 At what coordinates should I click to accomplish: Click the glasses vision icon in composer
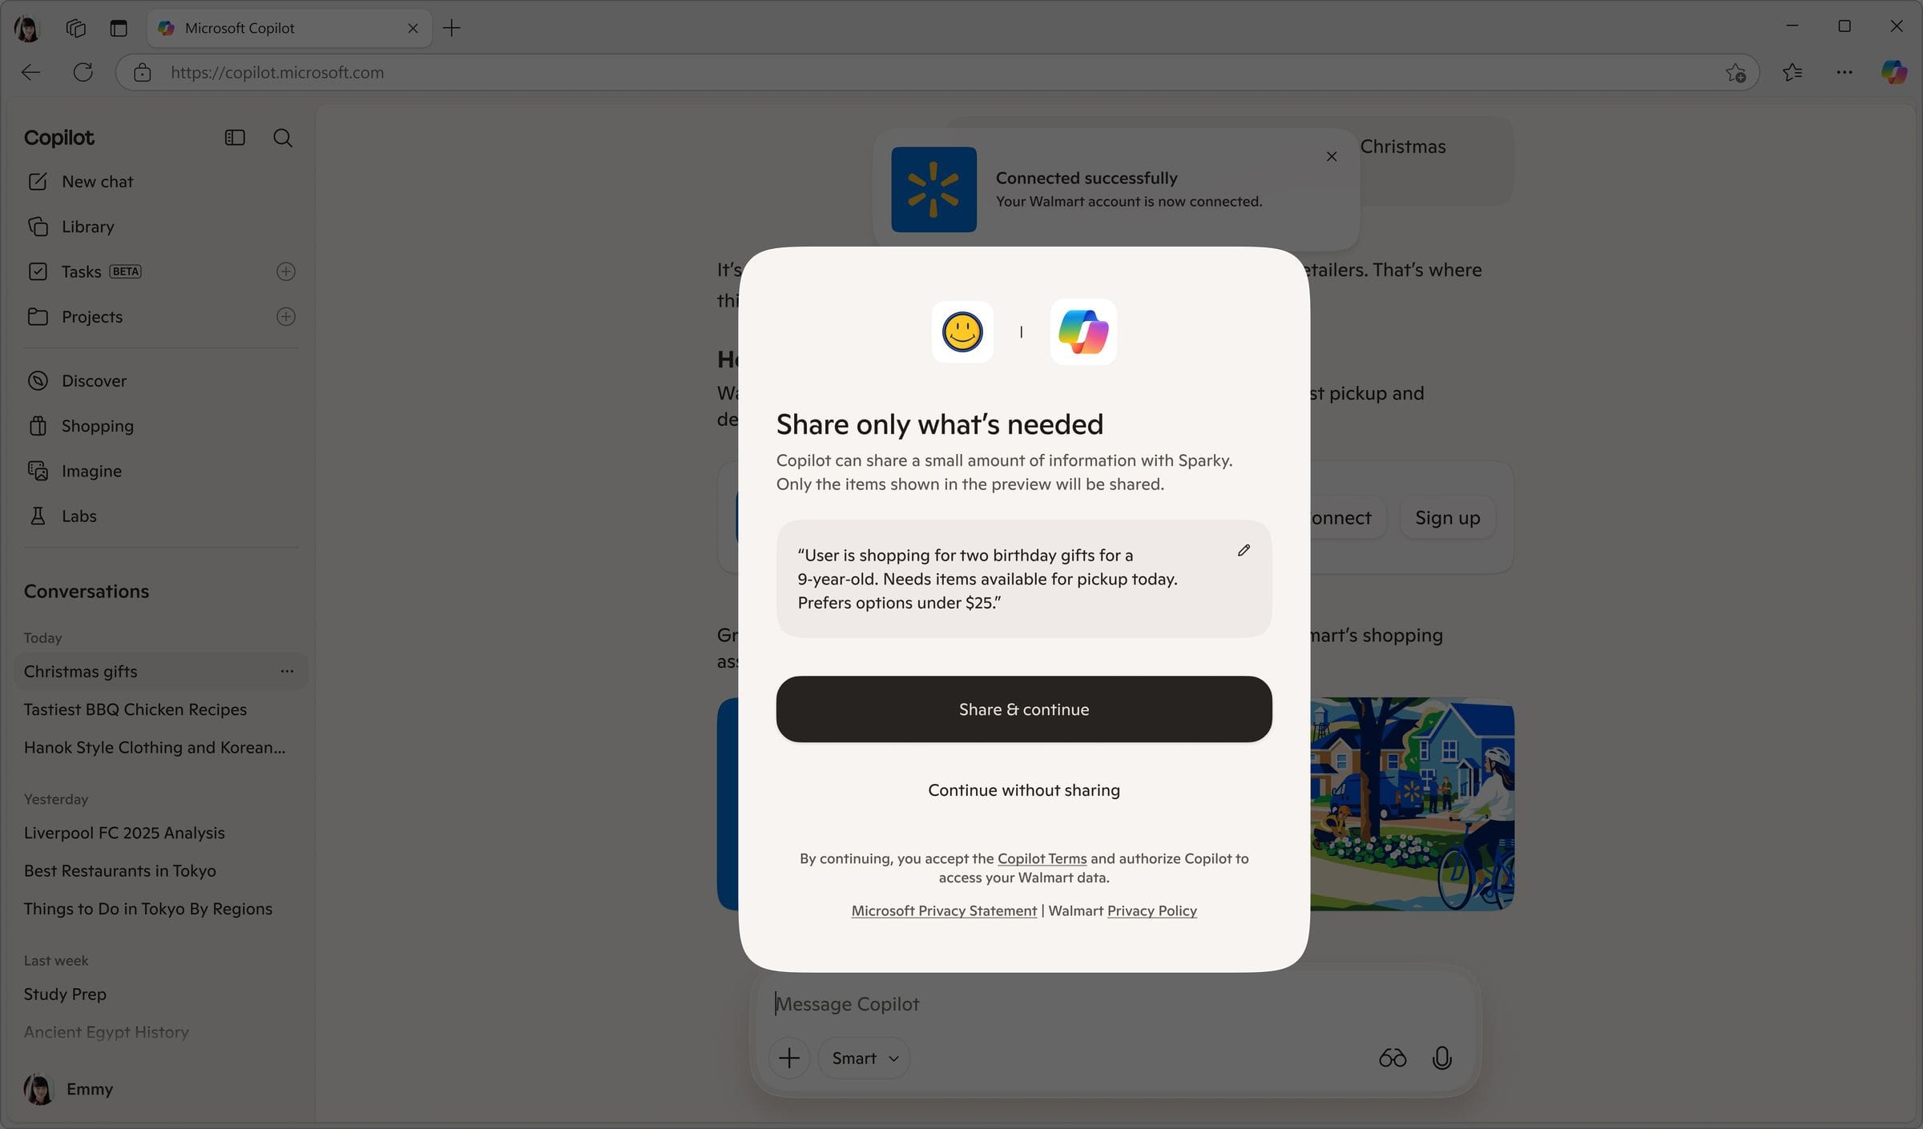pos(1393,1059)
